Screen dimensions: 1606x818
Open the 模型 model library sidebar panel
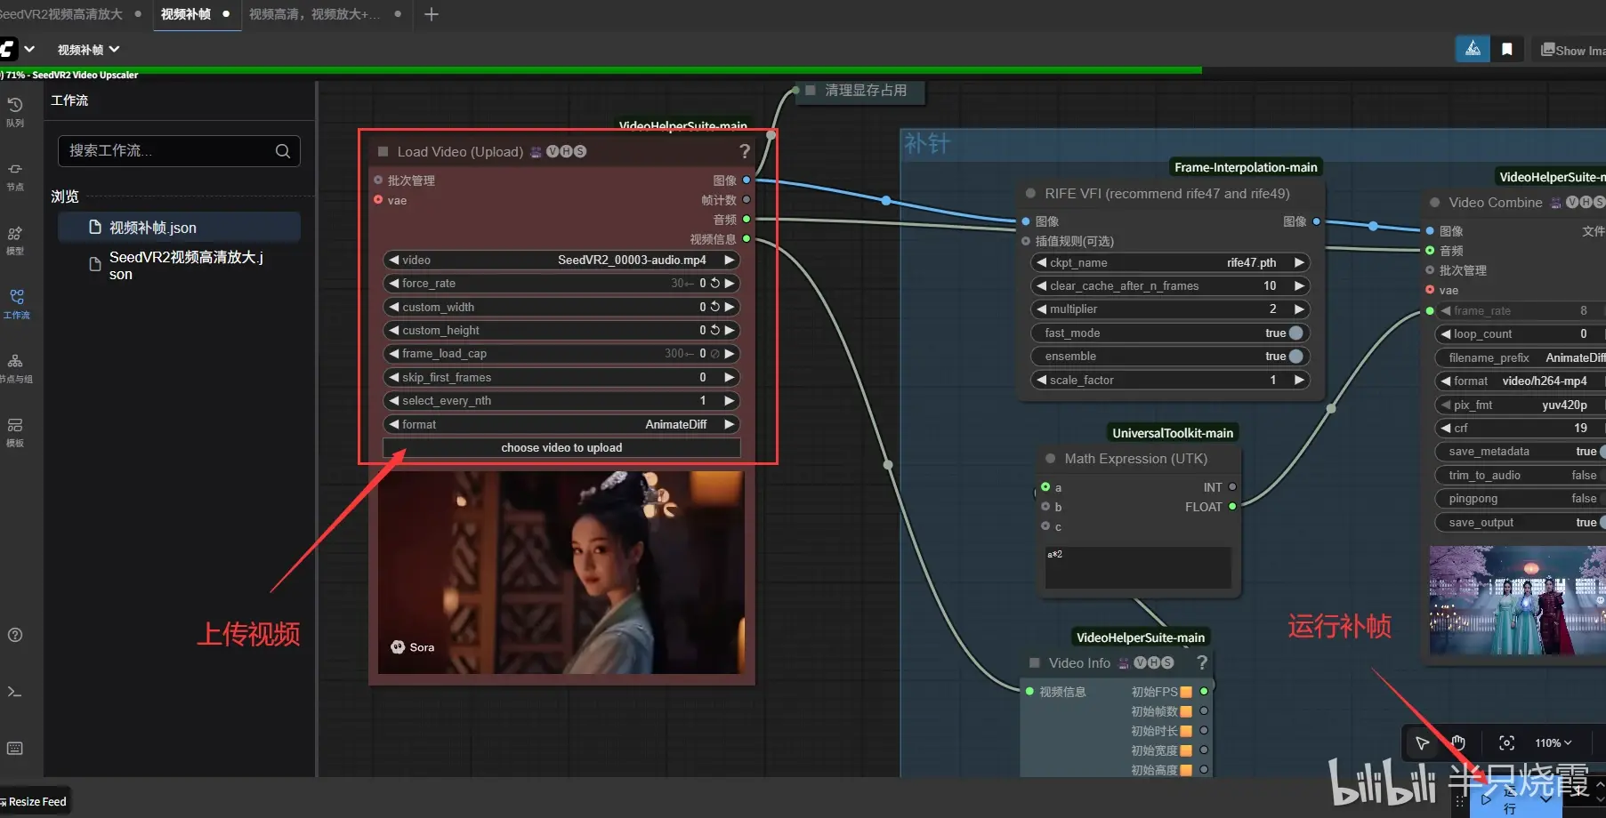[x=15, y=240]
